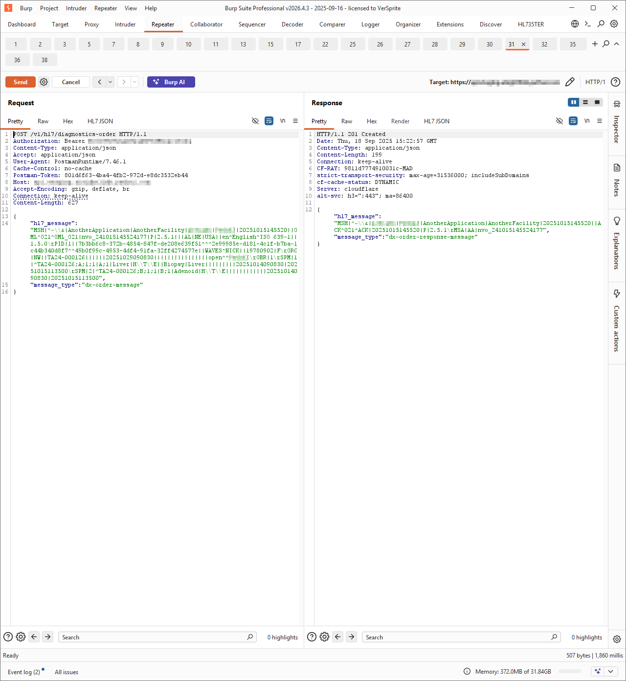This screenshot has width=626, height=681.
Task: Go back to the previous request in history
Action: tap(100, 82)
